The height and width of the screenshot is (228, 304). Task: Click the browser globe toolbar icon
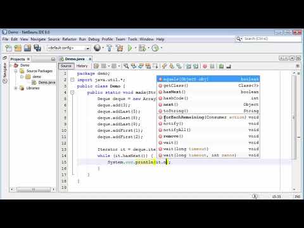[x=97, y=48]
